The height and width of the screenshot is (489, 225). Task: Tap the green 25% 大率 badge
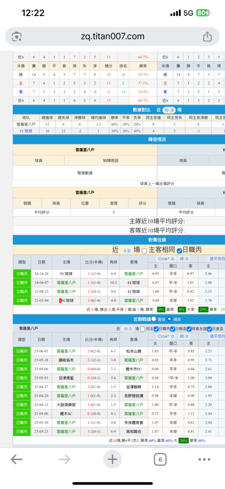pos(203,310)
